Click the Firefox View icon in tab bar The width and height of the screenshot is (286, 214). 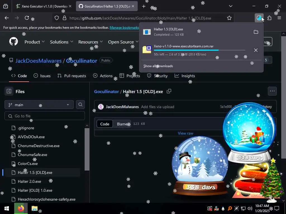click(x=6, y=6)
